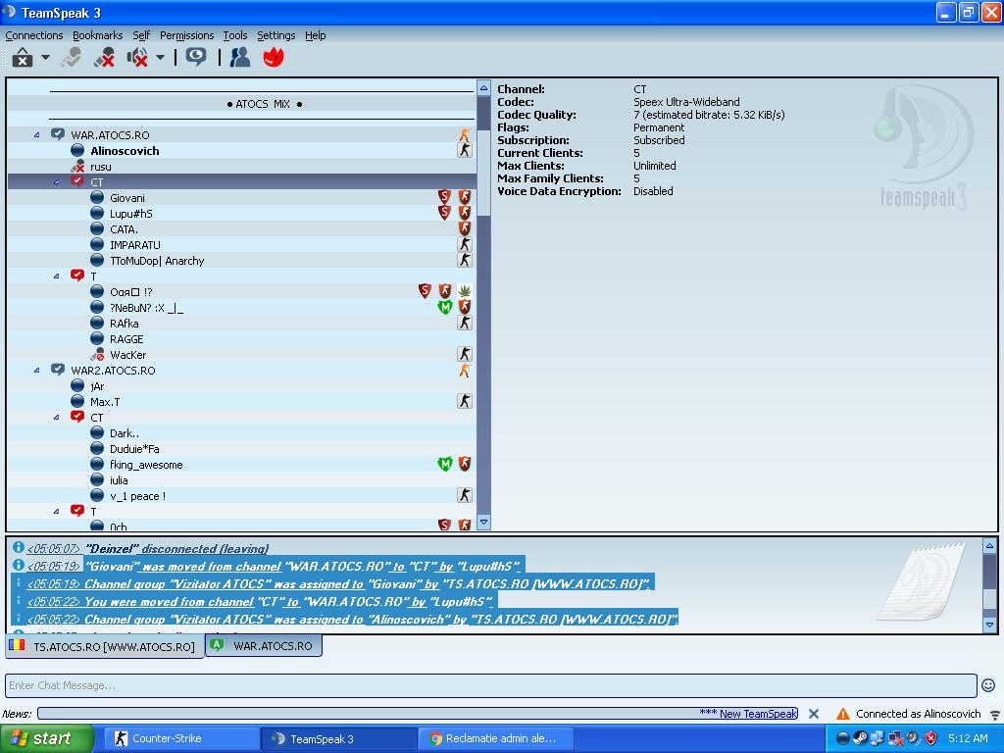The height and width of the screenshot is (753, 1004).
Task: Click the Windows start button
Action: pyautogui.click(x=47, y=739)
